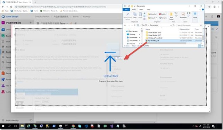Open File Explorer from the taskbar

pyautogui.click(x=22, y=126)
